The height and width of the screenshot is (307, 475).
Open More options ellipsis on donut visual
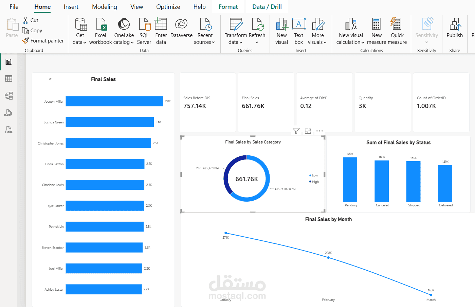tap(319, 131)
